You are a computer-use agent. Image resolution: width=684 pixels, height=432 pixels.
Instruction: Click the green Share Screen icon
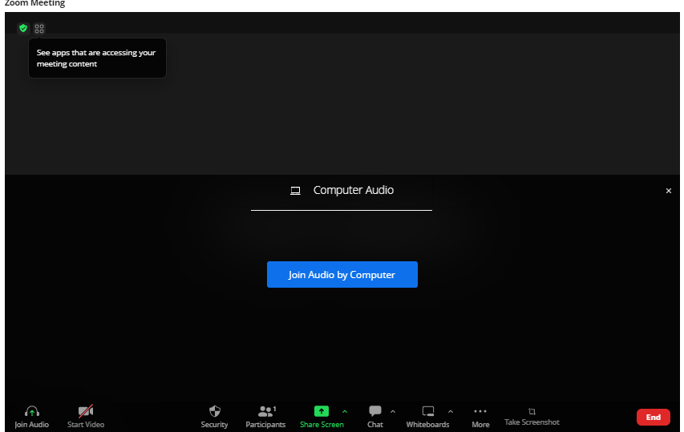[322, 411]
